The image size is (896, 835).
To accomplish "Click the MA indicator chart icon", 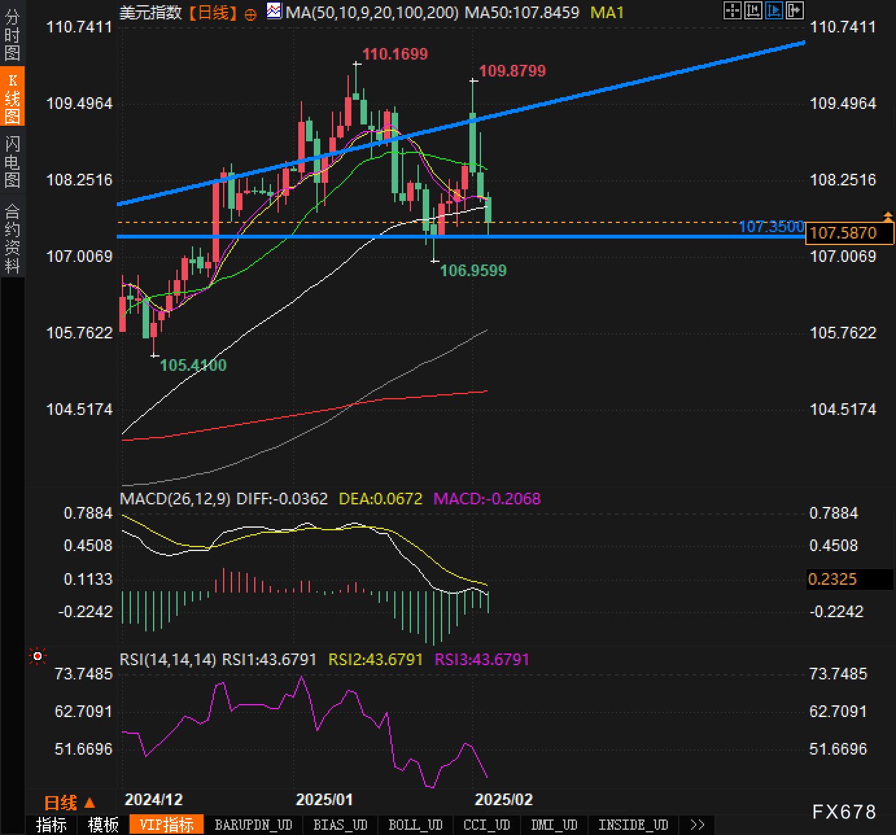I will (x=274, y=11).
